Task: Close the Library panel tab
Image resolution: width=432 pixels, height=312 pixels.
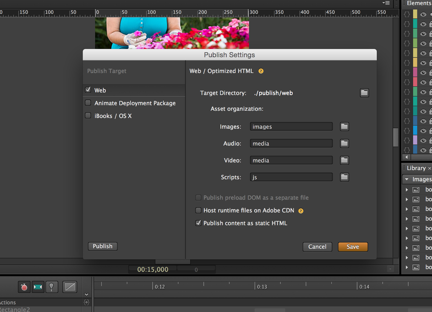Action: 430,168
